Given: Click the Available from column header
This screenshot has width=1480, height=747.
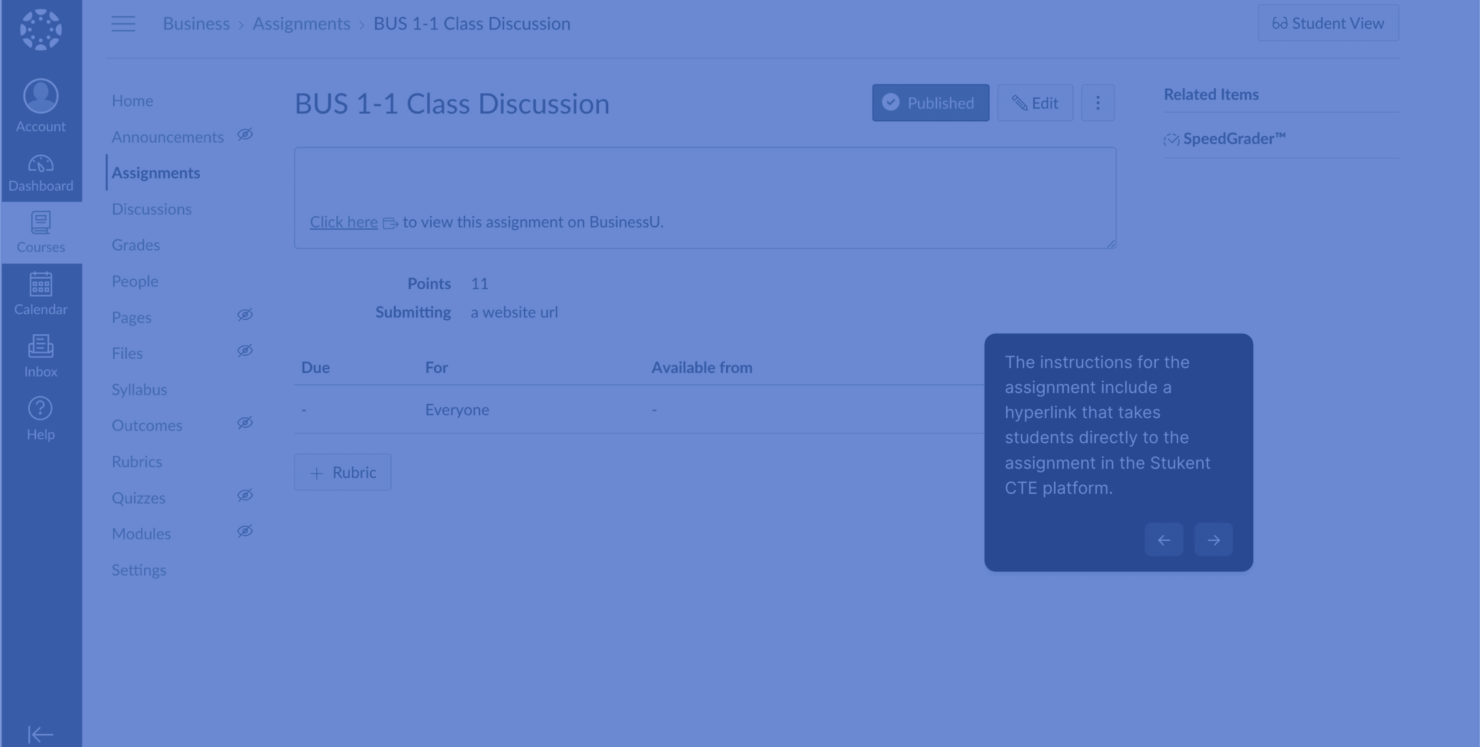Looking at the screenshot, I should (701, 368).
